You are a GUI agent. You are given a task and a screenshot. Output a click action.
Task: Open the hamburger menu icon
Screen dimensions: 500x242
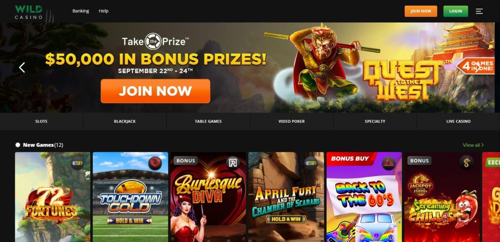[479, 11]
